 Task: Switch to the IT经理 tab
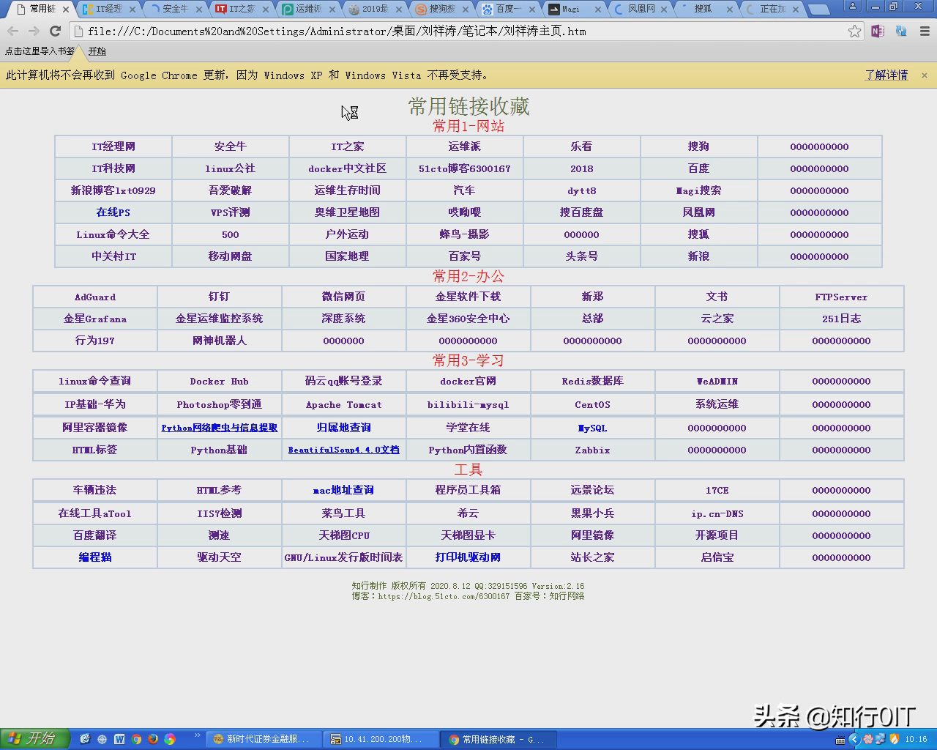(108, 10)
